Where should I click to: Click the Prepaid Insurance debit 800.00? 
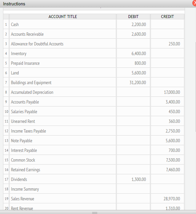coord(140,63)
